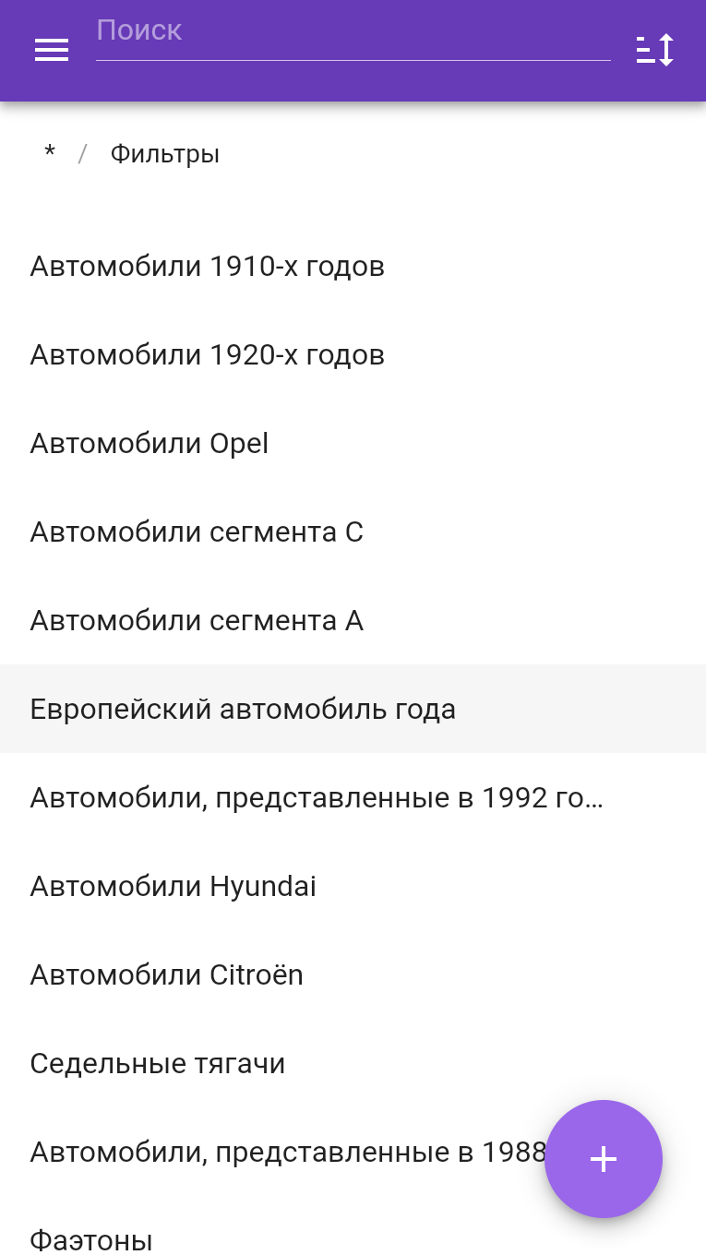Open highlighted Европейский автомобиль года item
This screenshot has height=1255, width=706.
pos(353,709)
